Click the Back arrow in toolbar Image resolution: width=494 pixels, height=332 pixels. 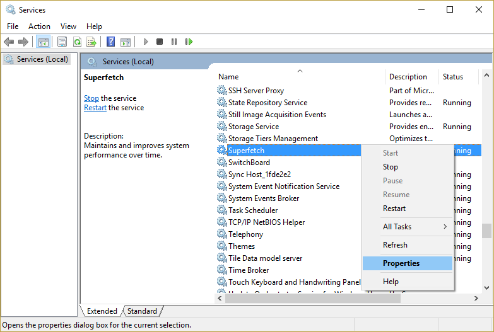pyautogui.click(x=9, y=42)
